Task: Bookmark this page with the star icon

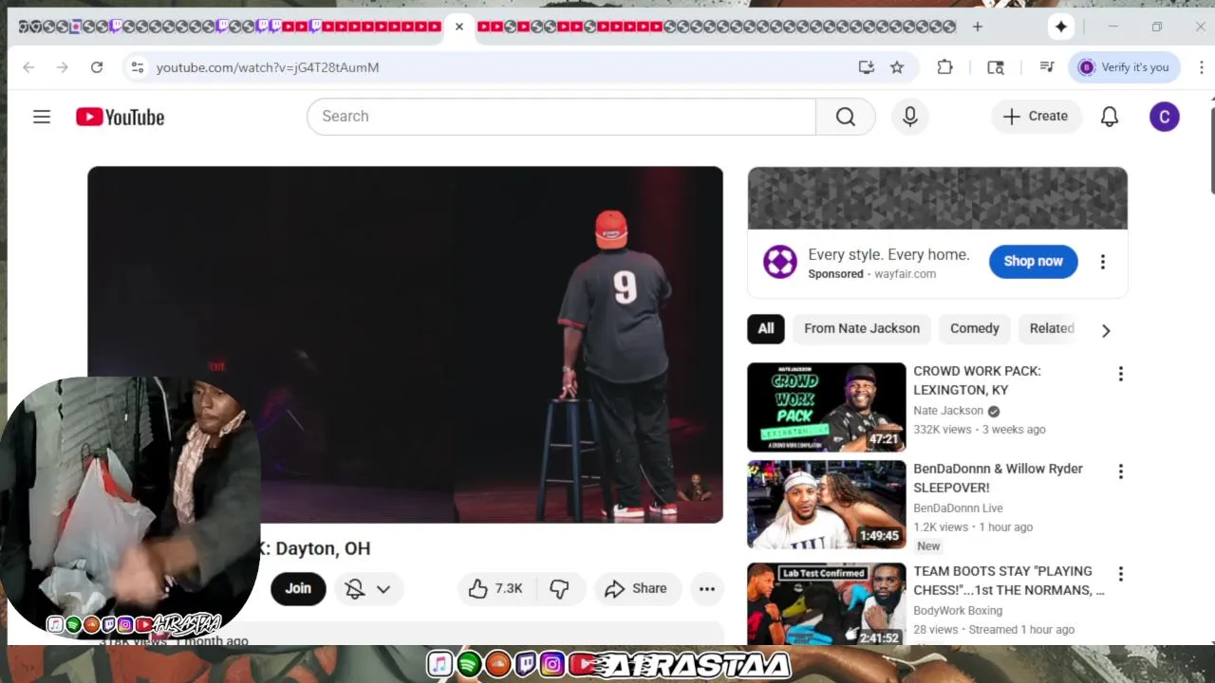Action: pos(896,67)
